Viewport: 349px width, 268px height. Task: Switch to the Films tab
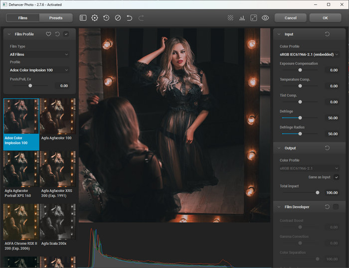point(23,18)
